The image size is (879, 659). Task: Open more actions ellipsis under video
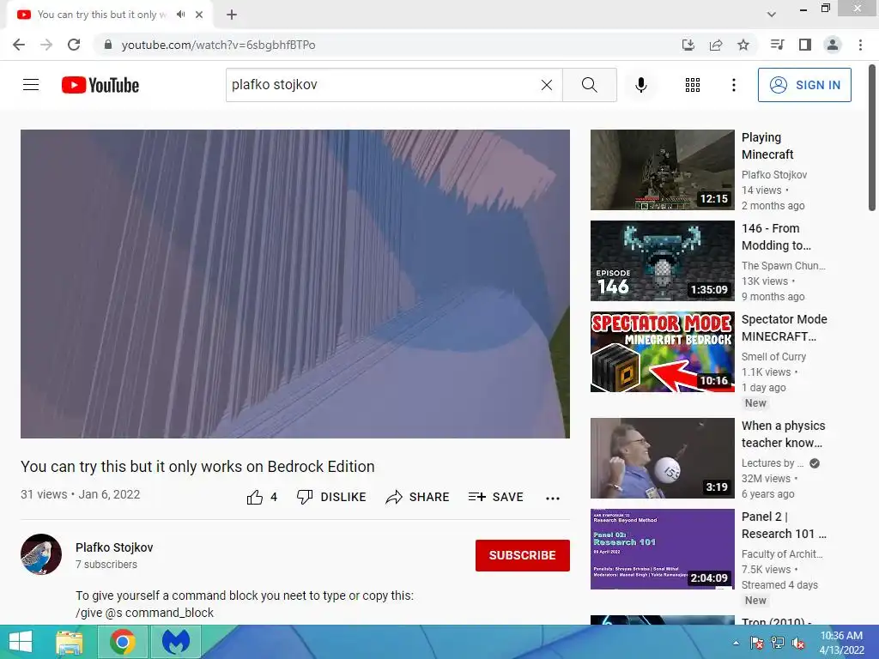(x=553, y=499)
